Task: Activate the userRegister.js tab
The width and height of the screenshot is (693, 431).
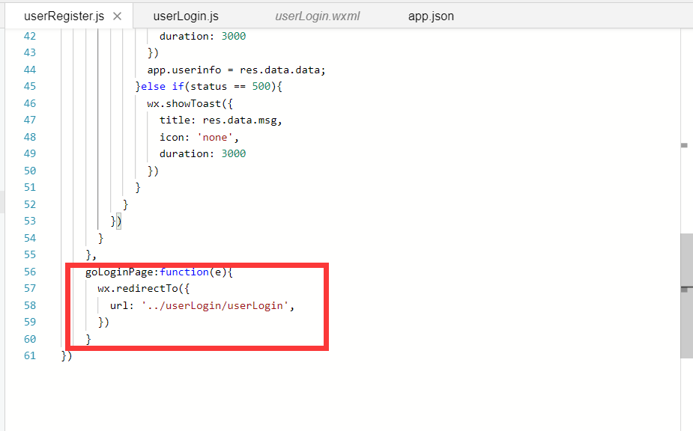Action: click(x=64, y=16)
